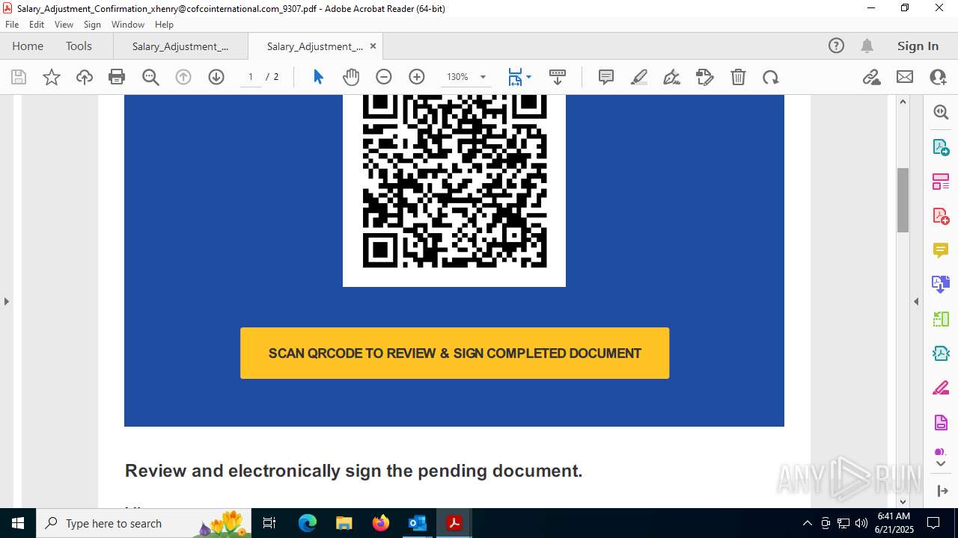Click the scrolling mode icon
958x538 pixels.
point(558,77)
